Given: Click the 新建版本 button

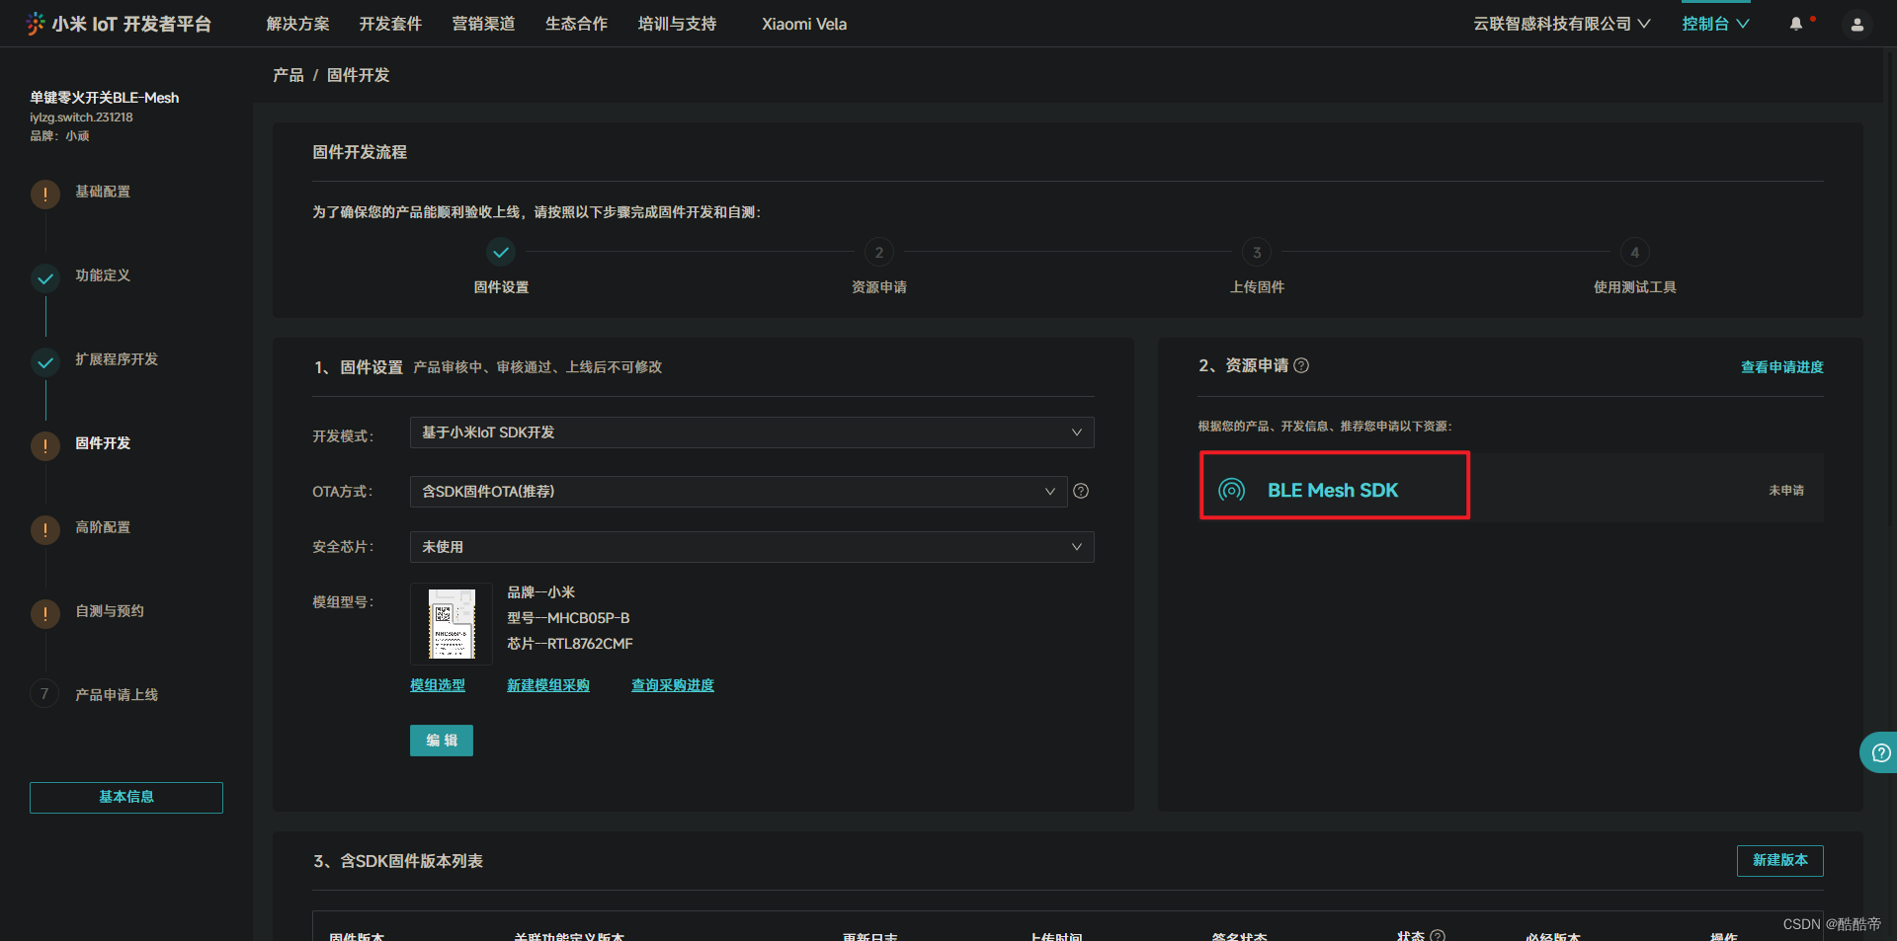Looking at the screenshot, I should pyautogui.click(x=1780, y=861).
